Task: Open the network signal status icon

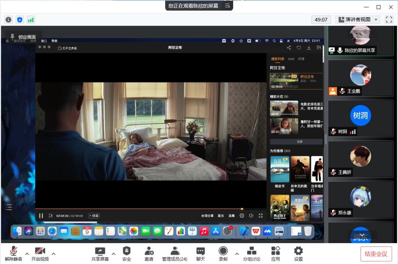Action: 31,20
